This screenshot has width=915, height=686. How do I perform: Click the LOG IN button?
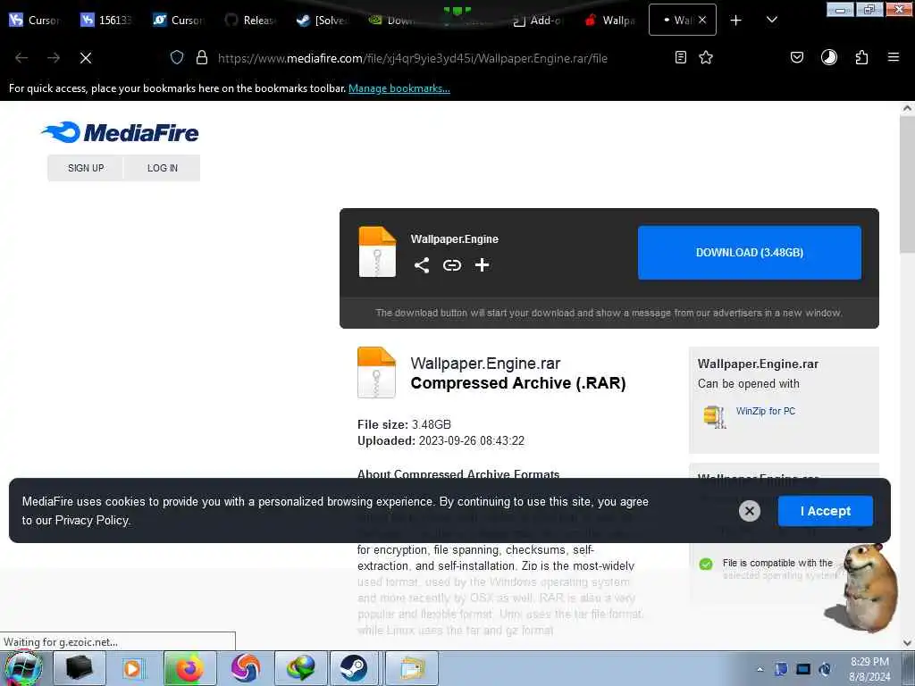tap(163, 168)
